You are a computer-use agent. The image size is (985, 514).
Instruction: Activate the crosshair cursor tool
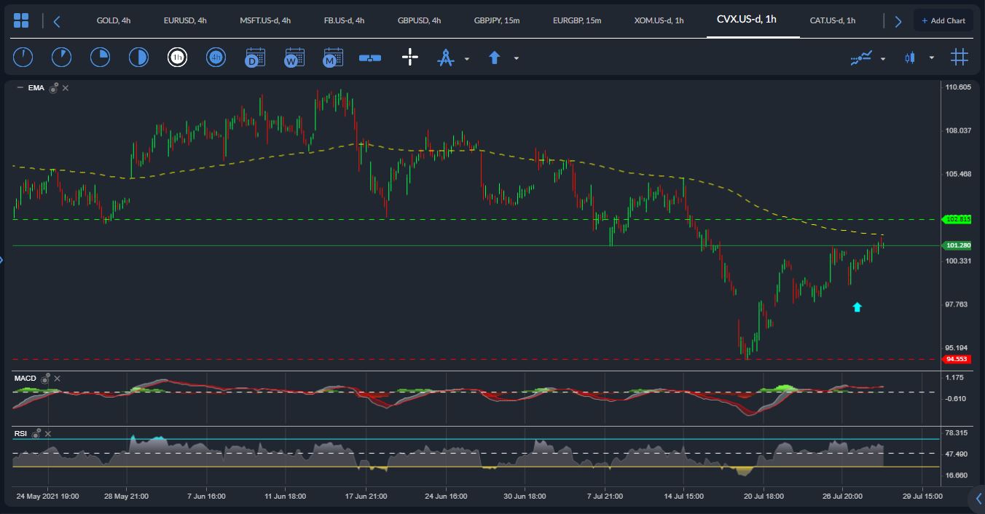[410, 57]
